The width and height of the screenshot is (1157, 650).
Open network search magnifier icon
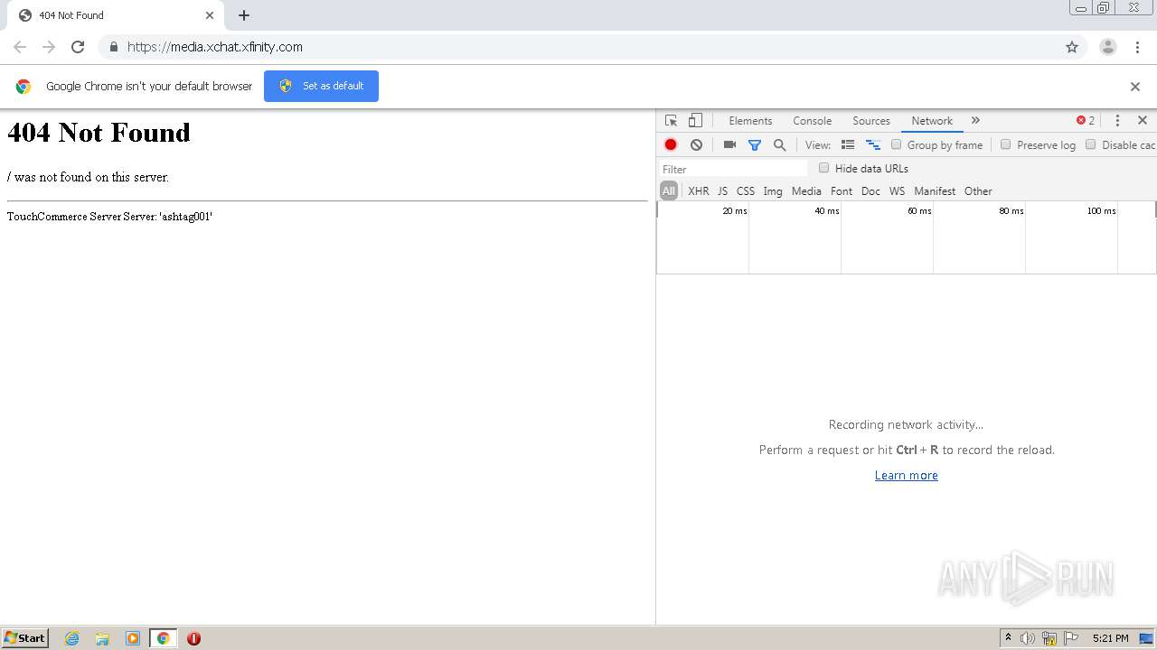pyautogui.click(x=779, y=144)
